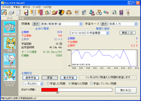Open the house icon in toolbar
The height and width of the screenshot is (101, 141).
click(114, 12)
